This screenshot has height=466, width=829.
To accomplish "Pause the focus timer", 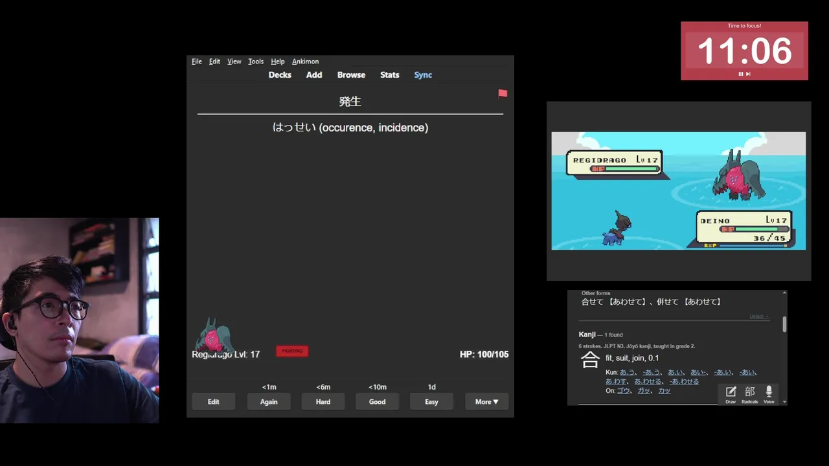I will pyautogui.click(x=741, y=74).
